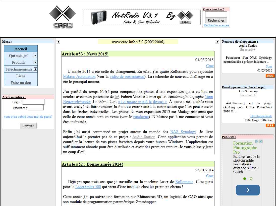Open the Sons category link
Image resolution: width=276 pixels, height=206 pixels.
coord(269,66)
